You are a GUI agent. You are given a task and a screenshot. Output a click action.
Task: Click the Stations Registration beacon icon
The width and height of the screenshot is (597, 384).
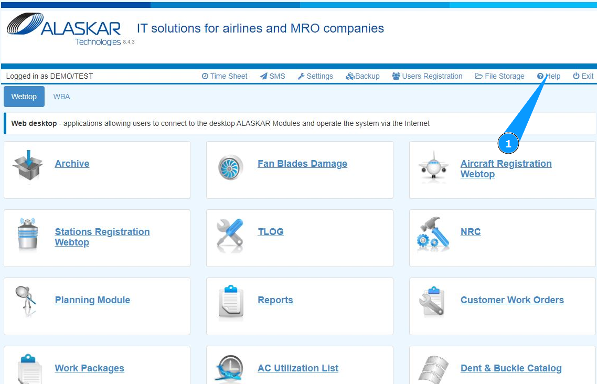27,233
